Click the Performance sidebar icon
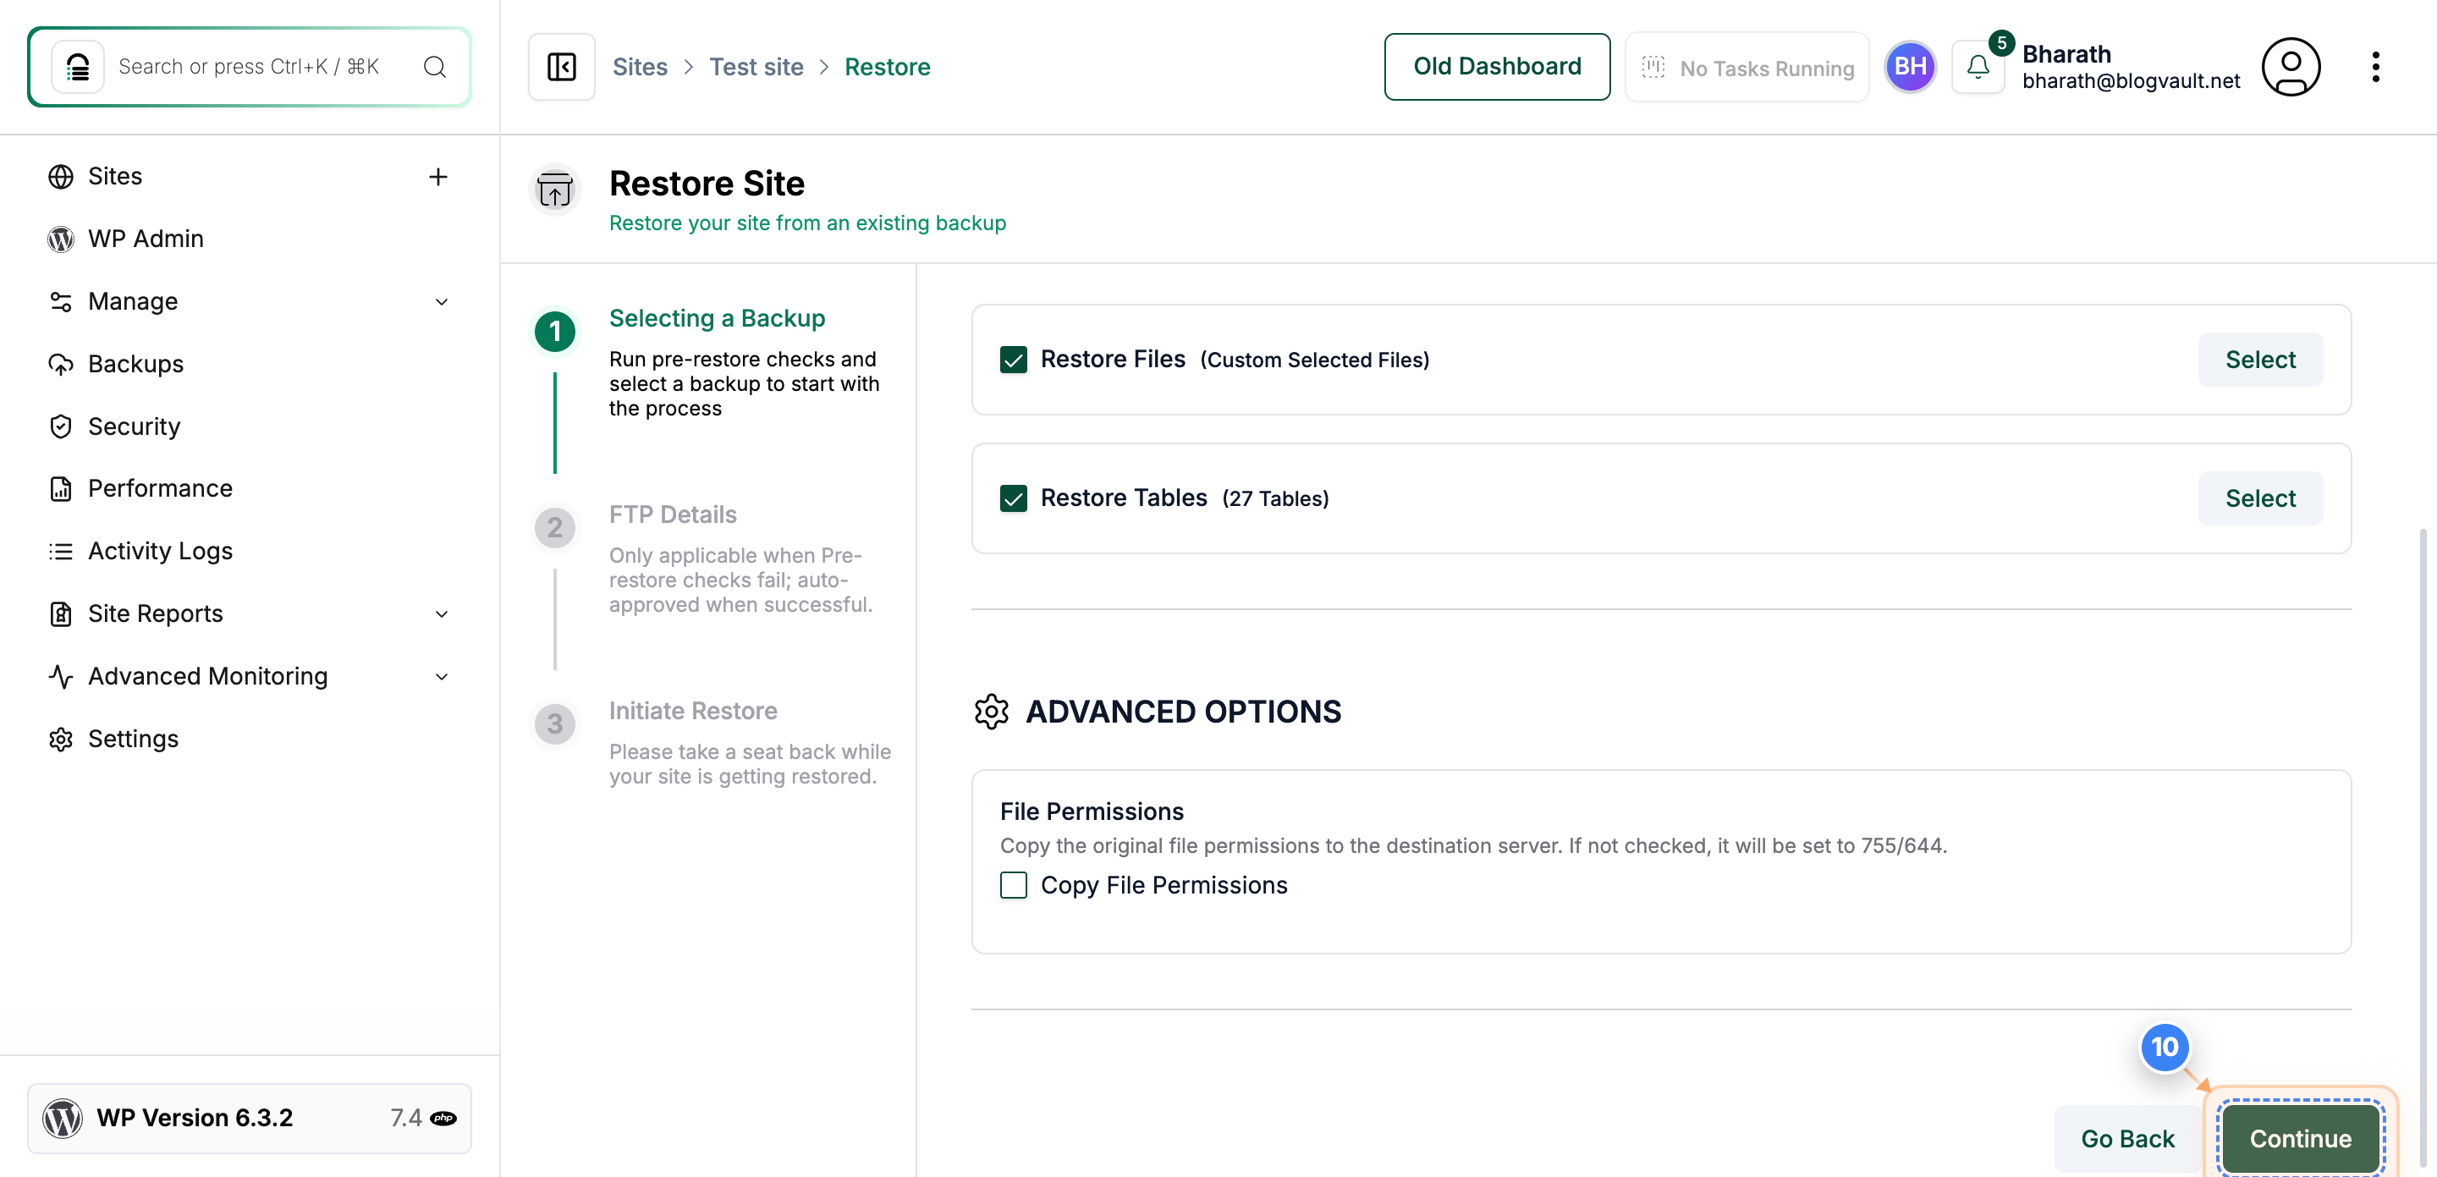 pos(61,488)
